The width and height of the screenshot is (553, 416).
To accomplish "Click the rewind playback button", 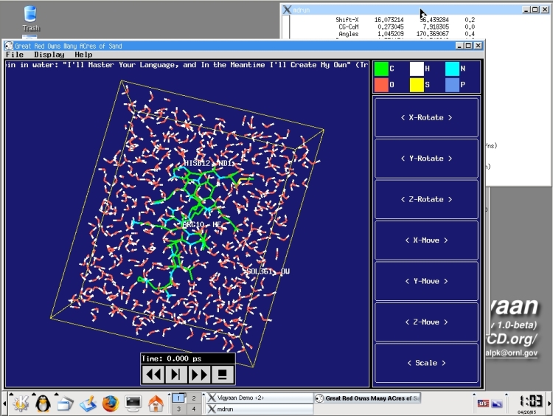I will 153,374.
